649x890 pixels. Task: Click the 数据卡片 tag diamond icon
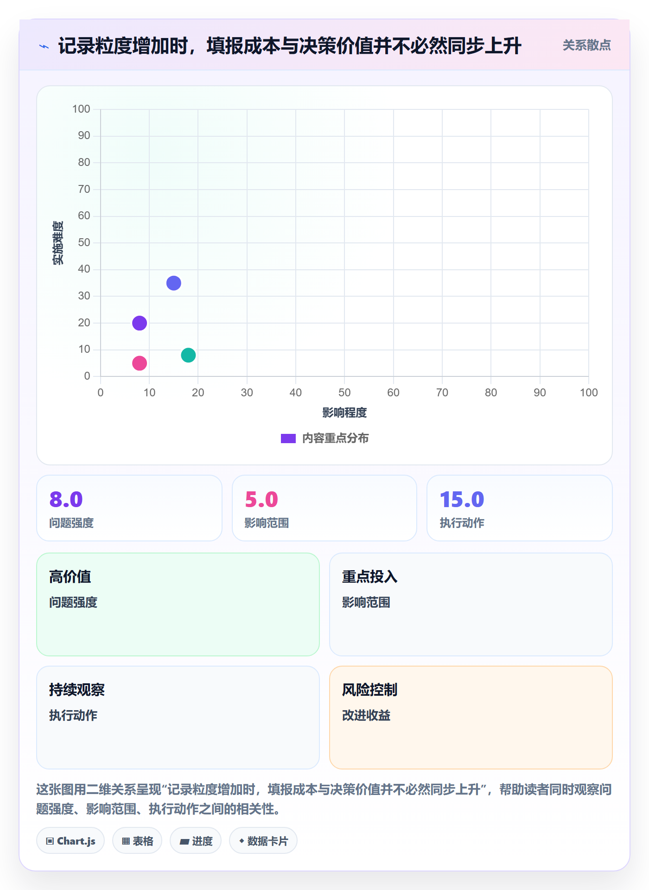tap(242, 841)
